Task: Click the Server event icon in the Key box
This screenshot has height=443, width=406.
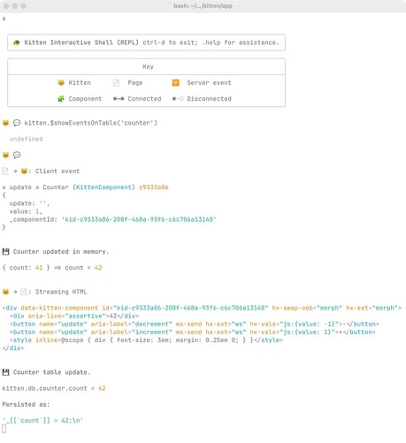Action: click(176, 83)
